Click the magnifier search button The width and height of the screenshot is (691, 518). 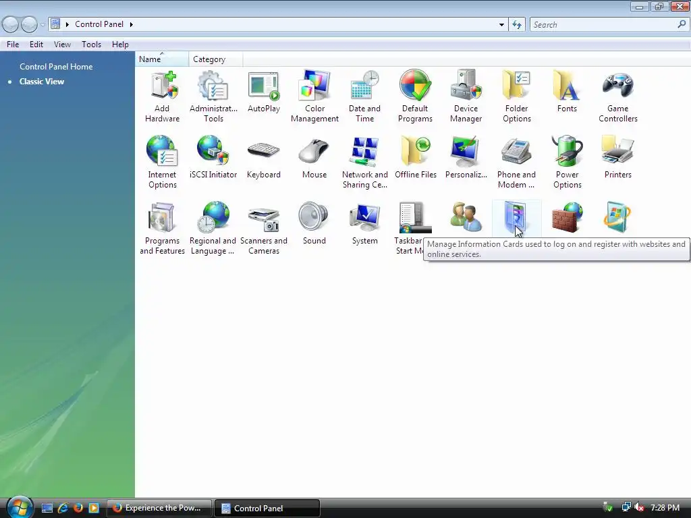(x=682, y=25)
